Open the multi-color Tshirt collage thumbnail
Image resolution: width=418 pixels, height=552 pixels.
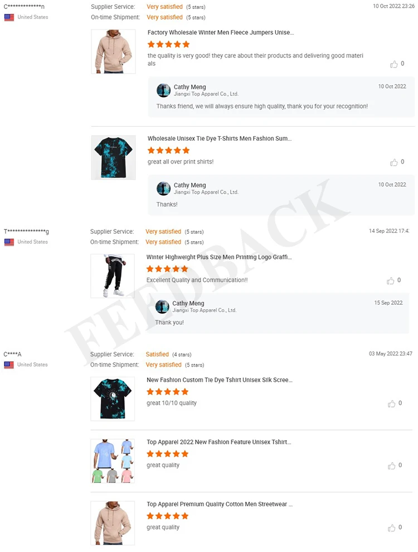(x=113, y=461)
